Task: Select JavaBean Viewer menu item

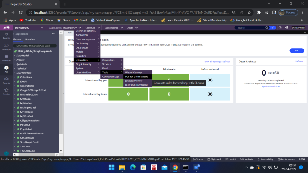Action: pyautogui.click(x=138, y=81)
